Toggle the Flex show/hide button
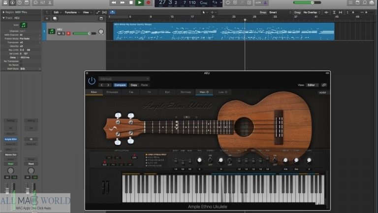 pos(104,12)
